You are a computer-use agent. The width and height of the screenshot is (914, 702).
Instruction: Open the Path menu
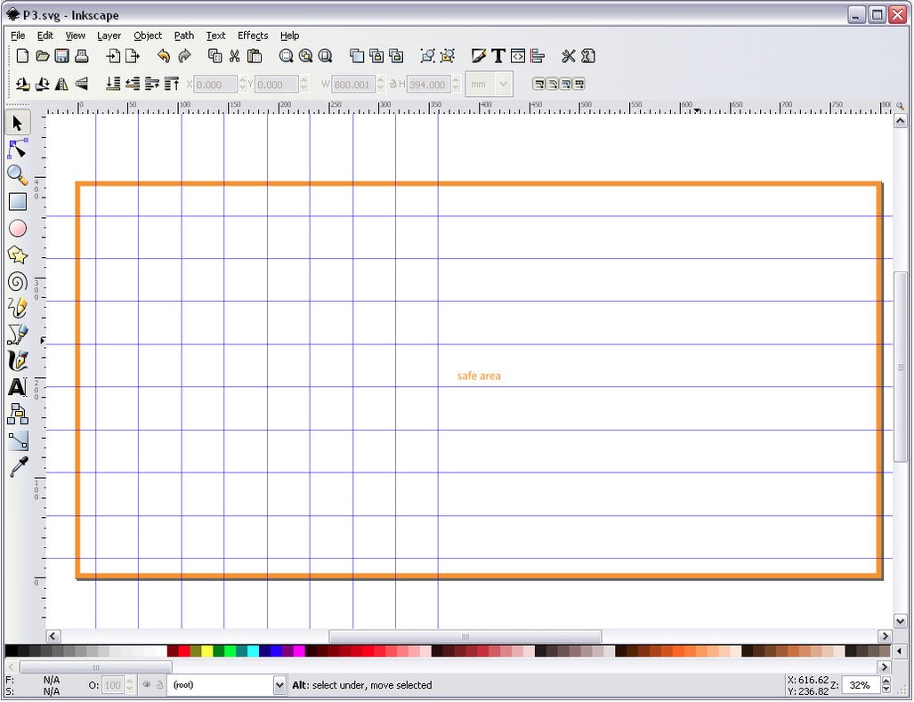[x=184, y=36]
